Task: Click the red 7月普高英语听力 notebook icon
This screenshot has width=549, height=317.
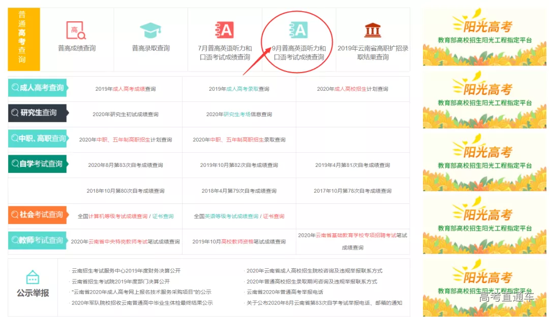Action: tap(224, 30)
